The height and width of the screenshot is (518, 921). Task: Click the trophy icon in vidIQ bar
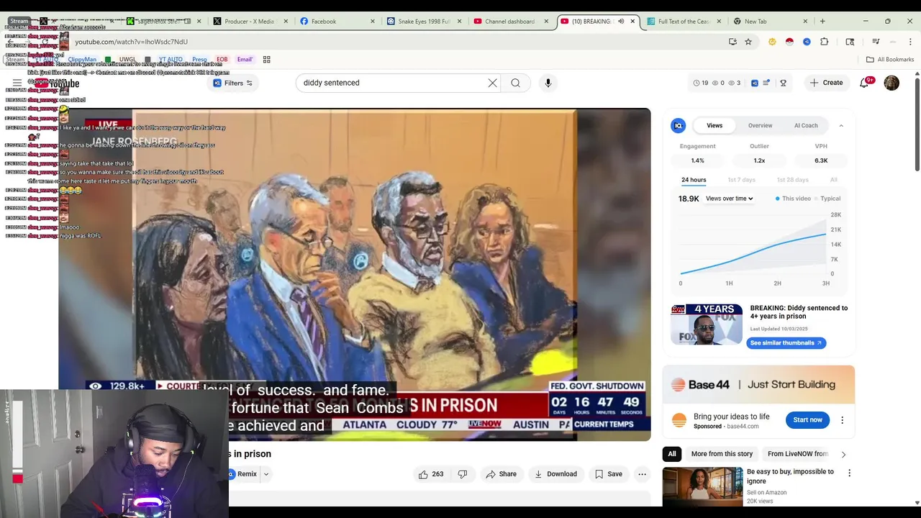(x=783, y=83)
